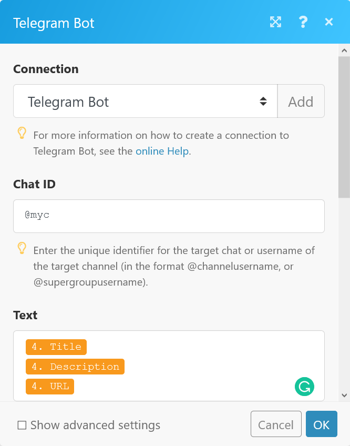Click the vertical scrollbar thumb
This screenshot has height=446, width=350.
pos(344,127)
